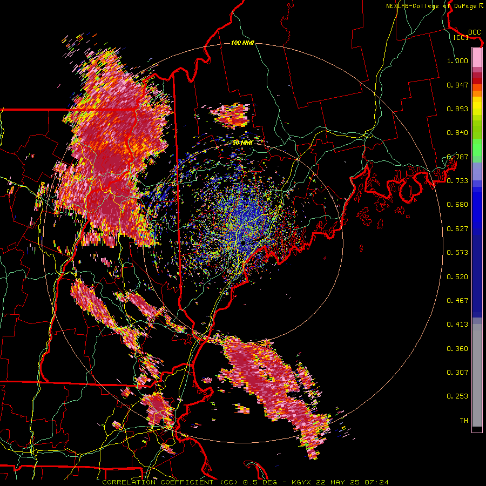Click the [CC] units label
Image resolution: width=486 pixels, height=486 pixels.
pyautogui.click(x=461, y=37)
